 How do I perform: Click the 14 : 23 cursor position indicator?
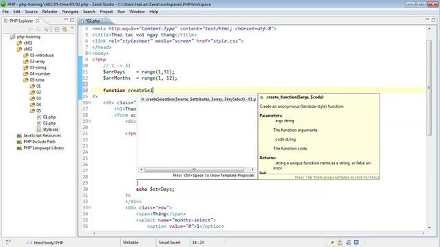coord(198,242)
